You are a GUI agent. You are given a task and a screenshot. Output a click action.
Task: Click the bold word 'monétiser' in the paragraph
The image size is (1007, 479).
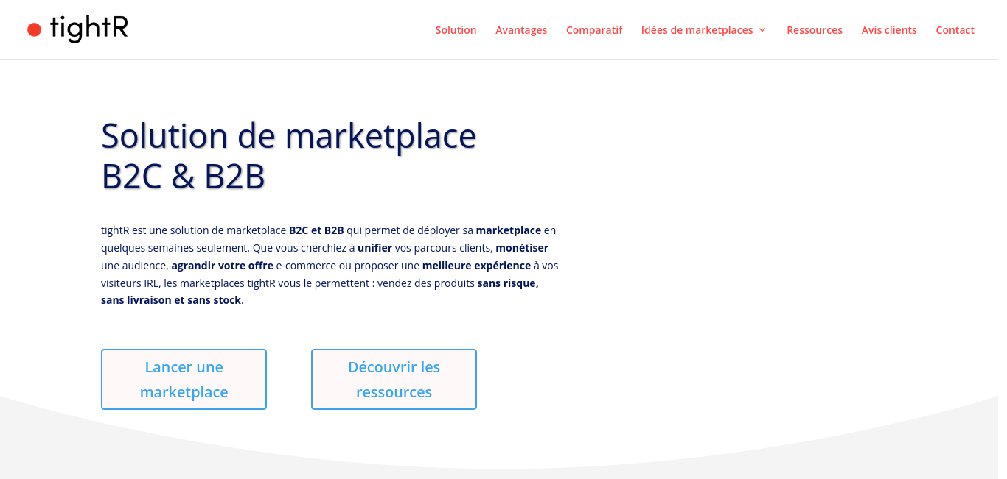(522, 247)
